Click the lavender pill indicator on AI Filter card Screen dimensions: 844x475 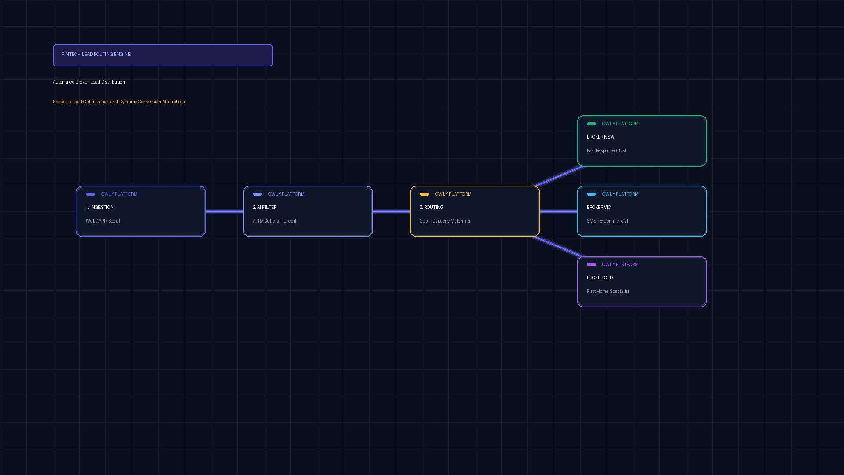(257, 194)
